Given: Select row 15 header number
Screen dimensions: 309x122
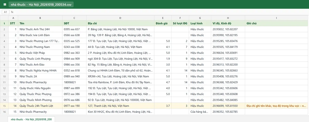Looking at the screenshot, I should [x=4, y=106].
